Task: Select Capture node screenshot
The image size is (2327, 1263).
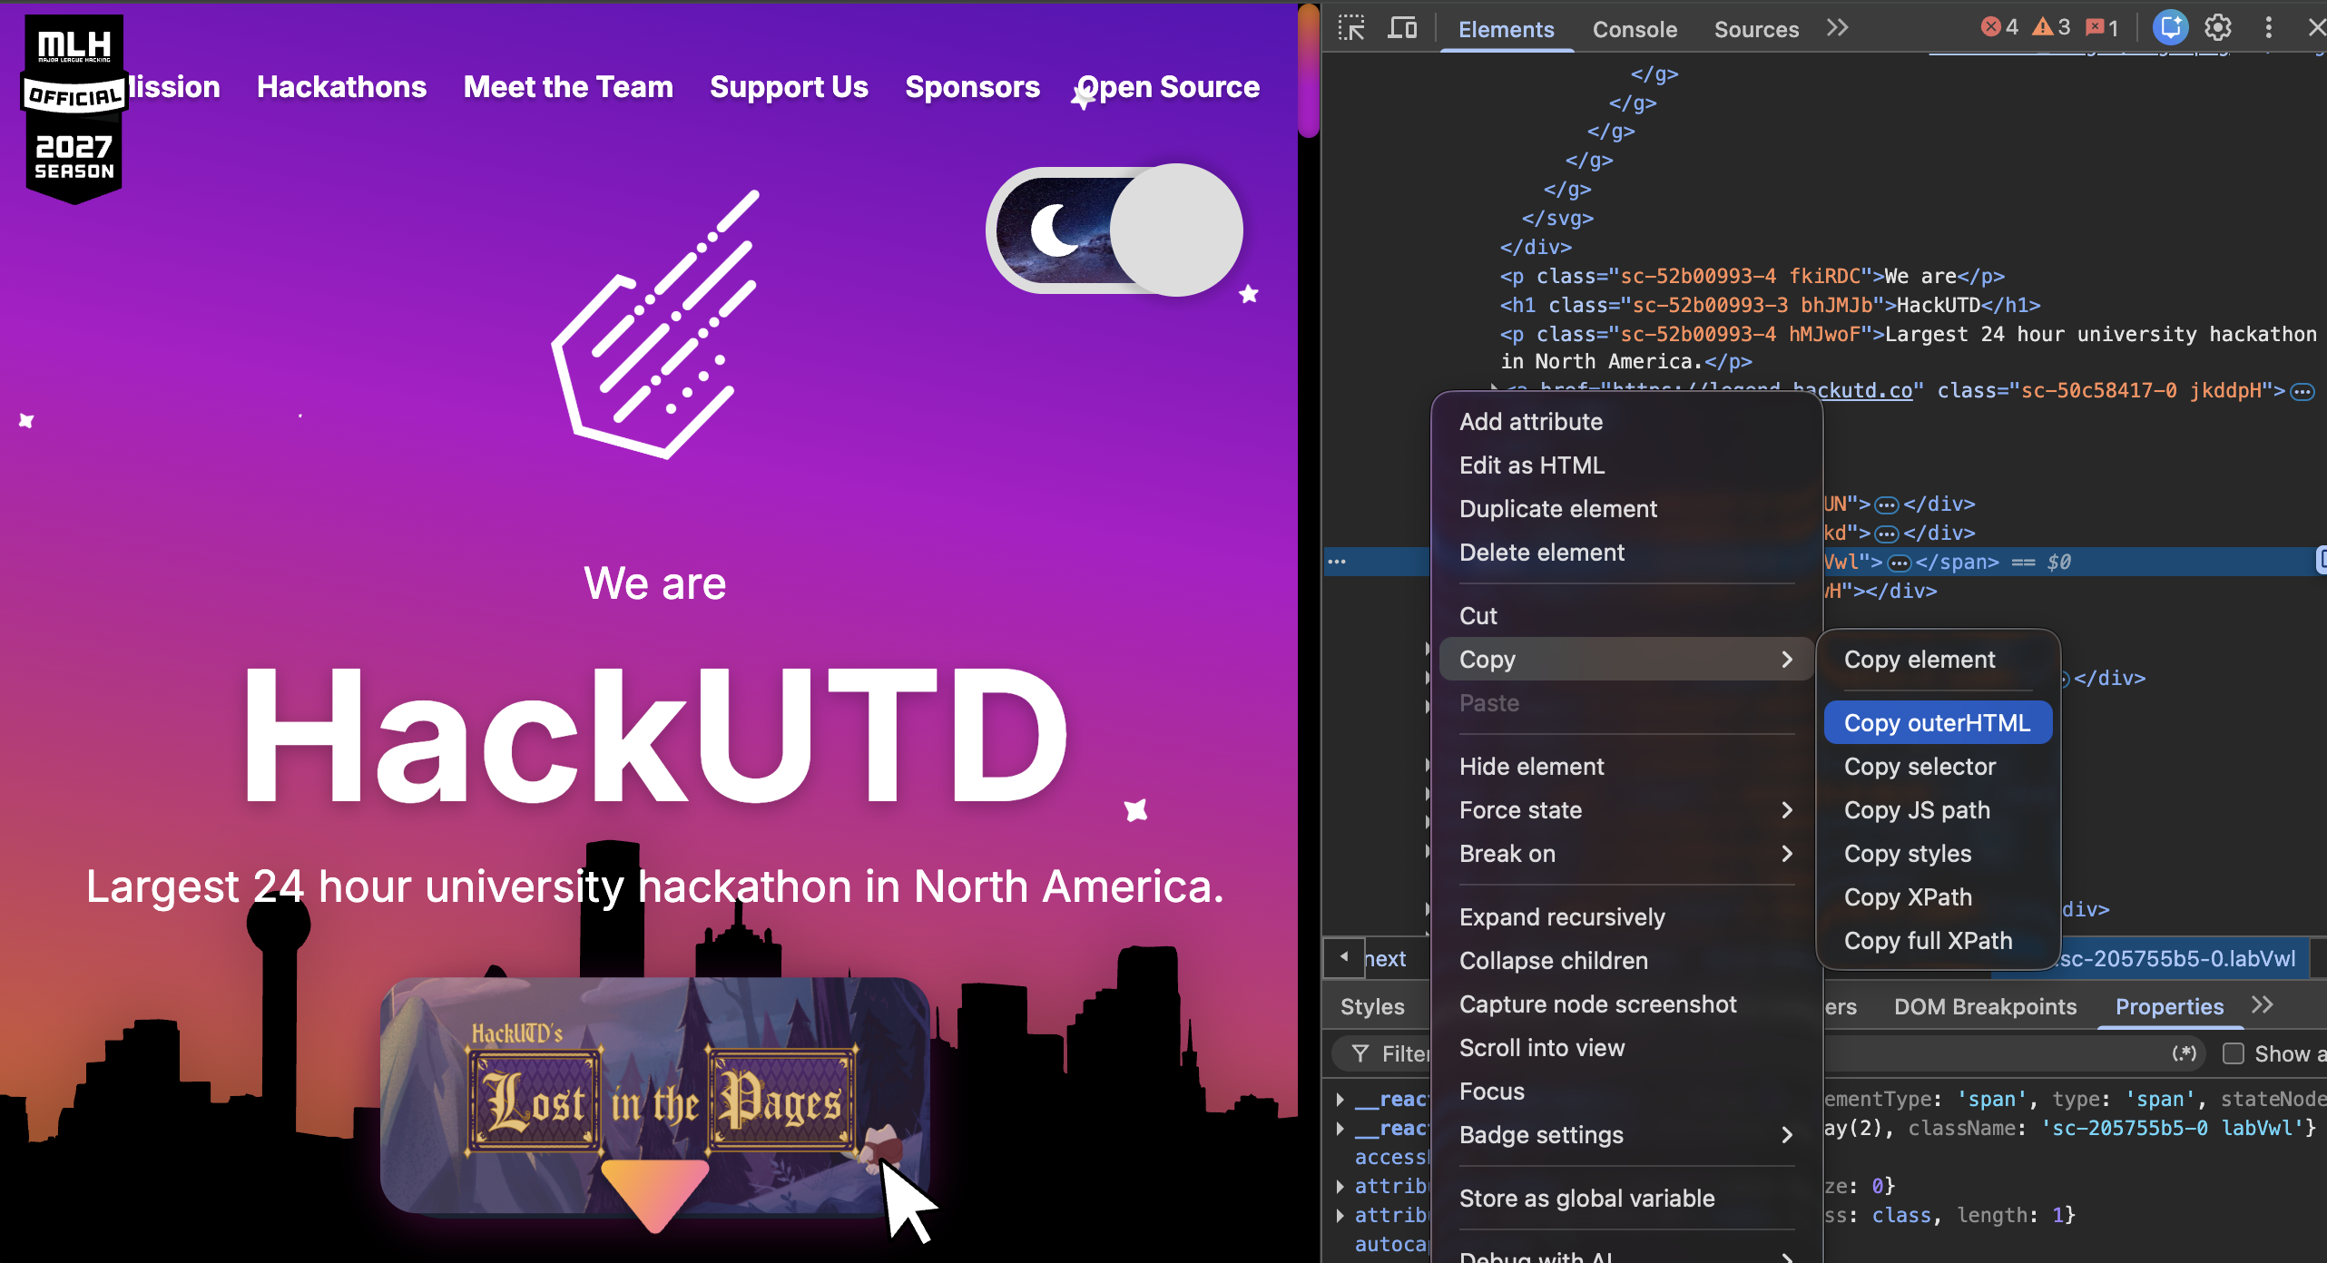Action: click(1626, 1004)
